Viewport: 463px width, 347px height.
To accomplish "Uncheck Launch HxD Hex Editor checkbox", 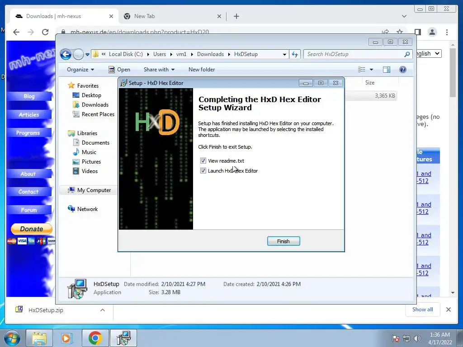I will tap(203, 171).
